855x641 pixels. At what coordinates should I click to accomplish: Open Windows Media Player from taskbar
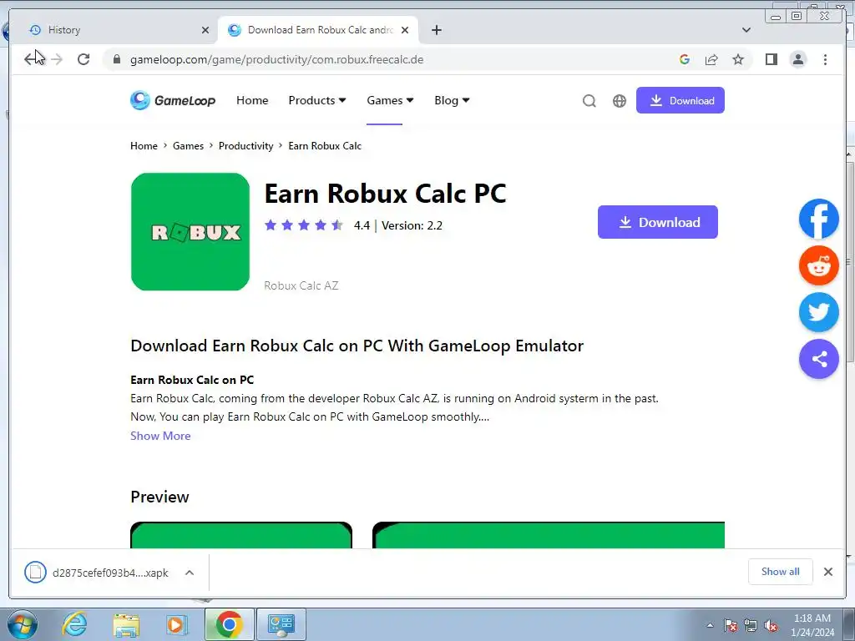176,624
